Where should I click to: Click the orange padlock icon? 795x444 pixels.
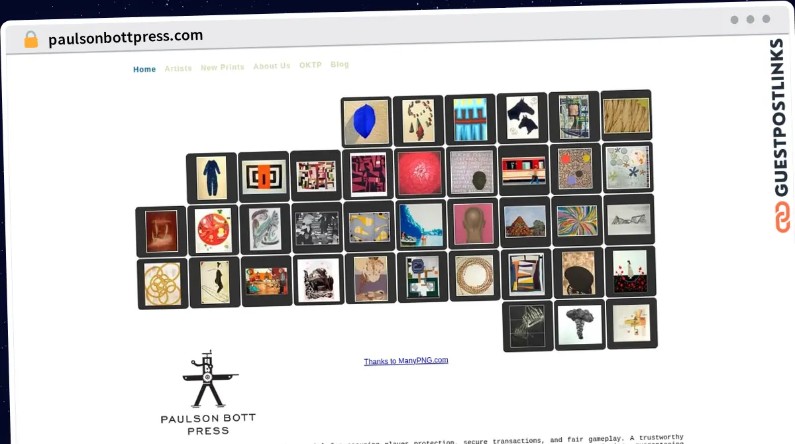(x=30, y=40)
